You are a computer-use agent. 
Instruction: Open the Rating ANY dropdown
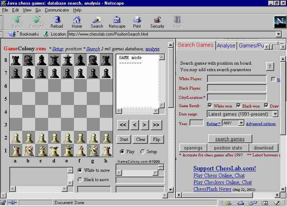(241, 123)
